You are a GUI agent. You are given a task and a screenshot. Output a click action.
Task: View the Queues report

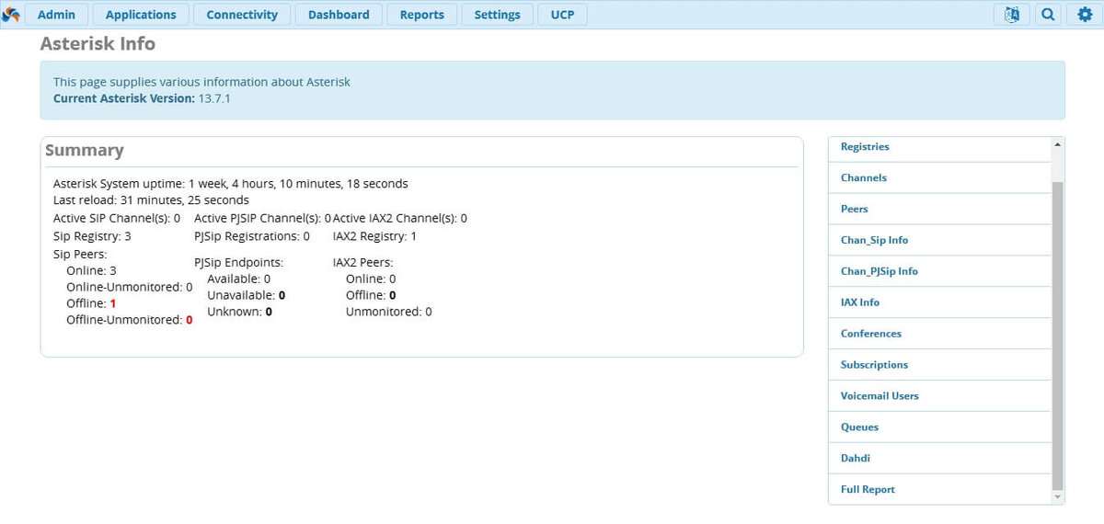pos(939,427)
